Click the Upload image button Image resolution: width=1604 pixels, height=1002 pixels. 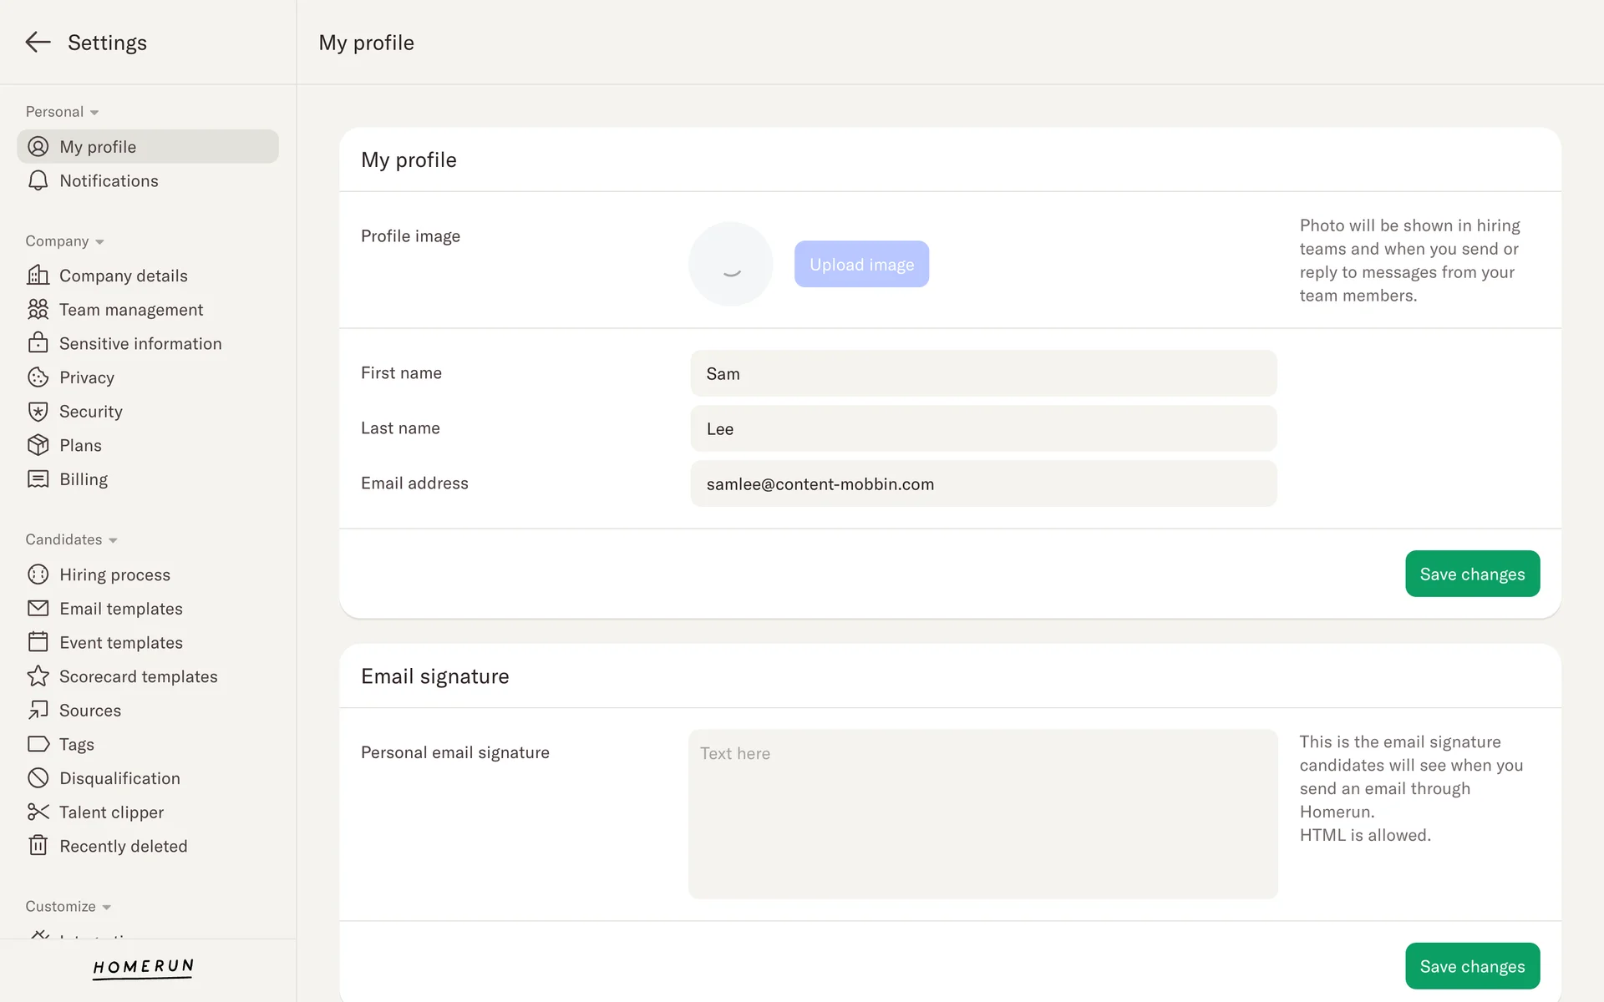(x=861, y=264)
